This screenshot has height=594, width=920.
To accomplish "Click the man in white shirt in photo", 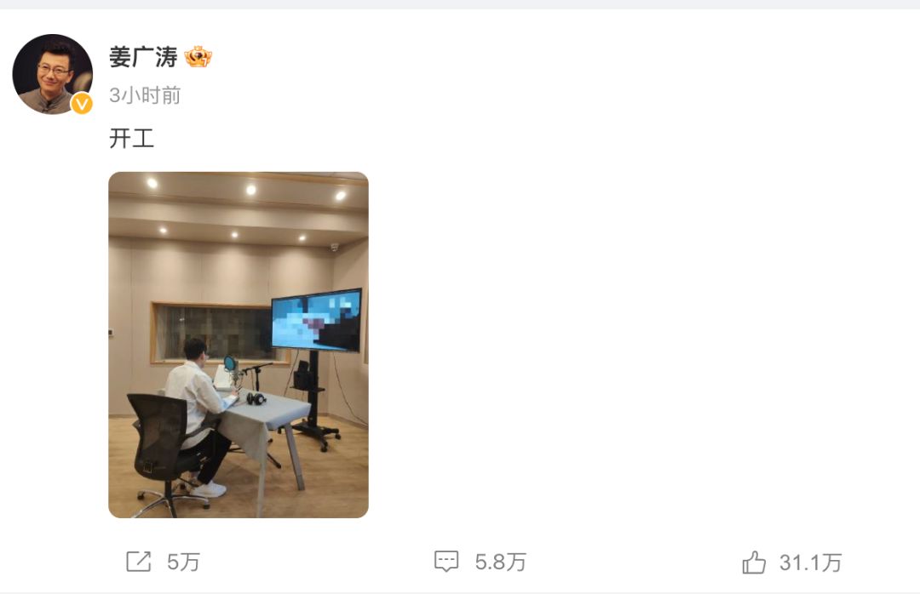I will (197, 415).
